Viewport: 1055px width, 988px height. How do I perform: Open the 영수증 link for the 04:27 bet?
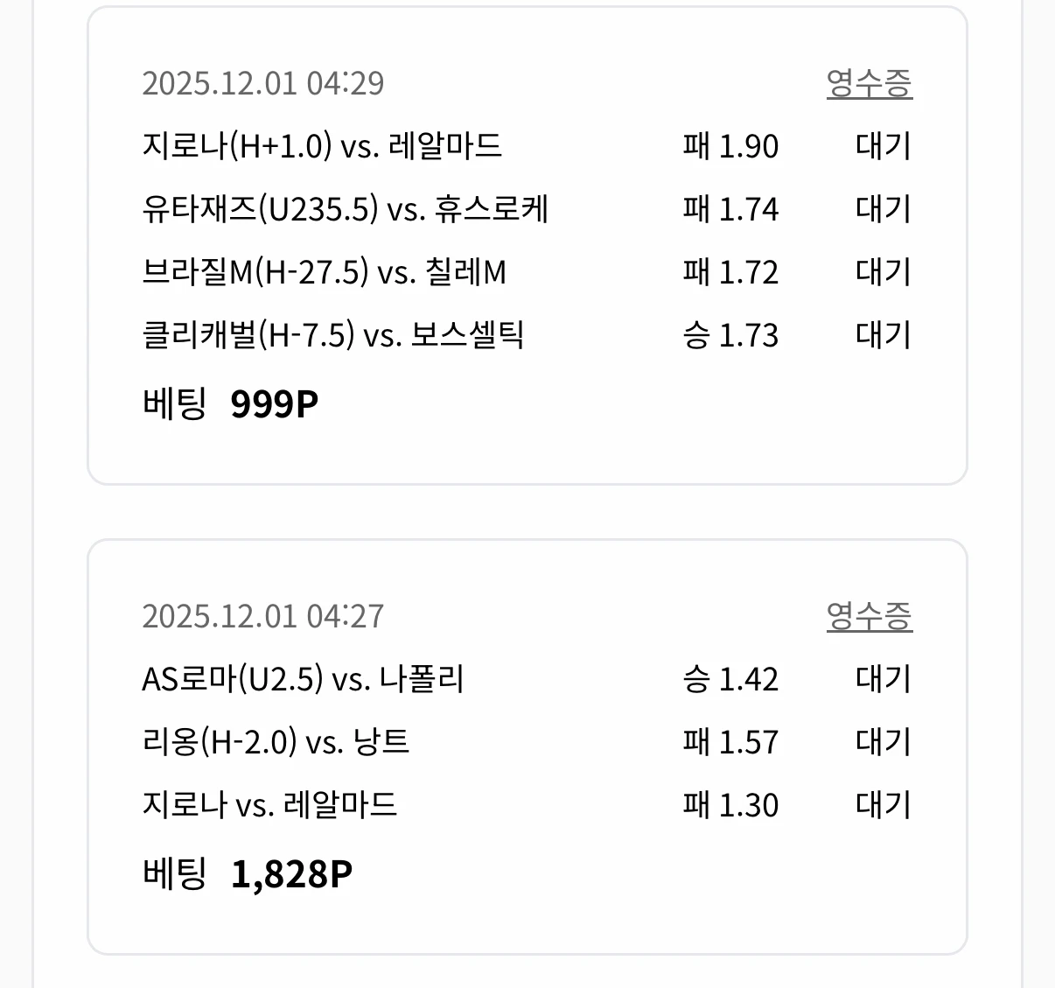[x=870, y=616]
